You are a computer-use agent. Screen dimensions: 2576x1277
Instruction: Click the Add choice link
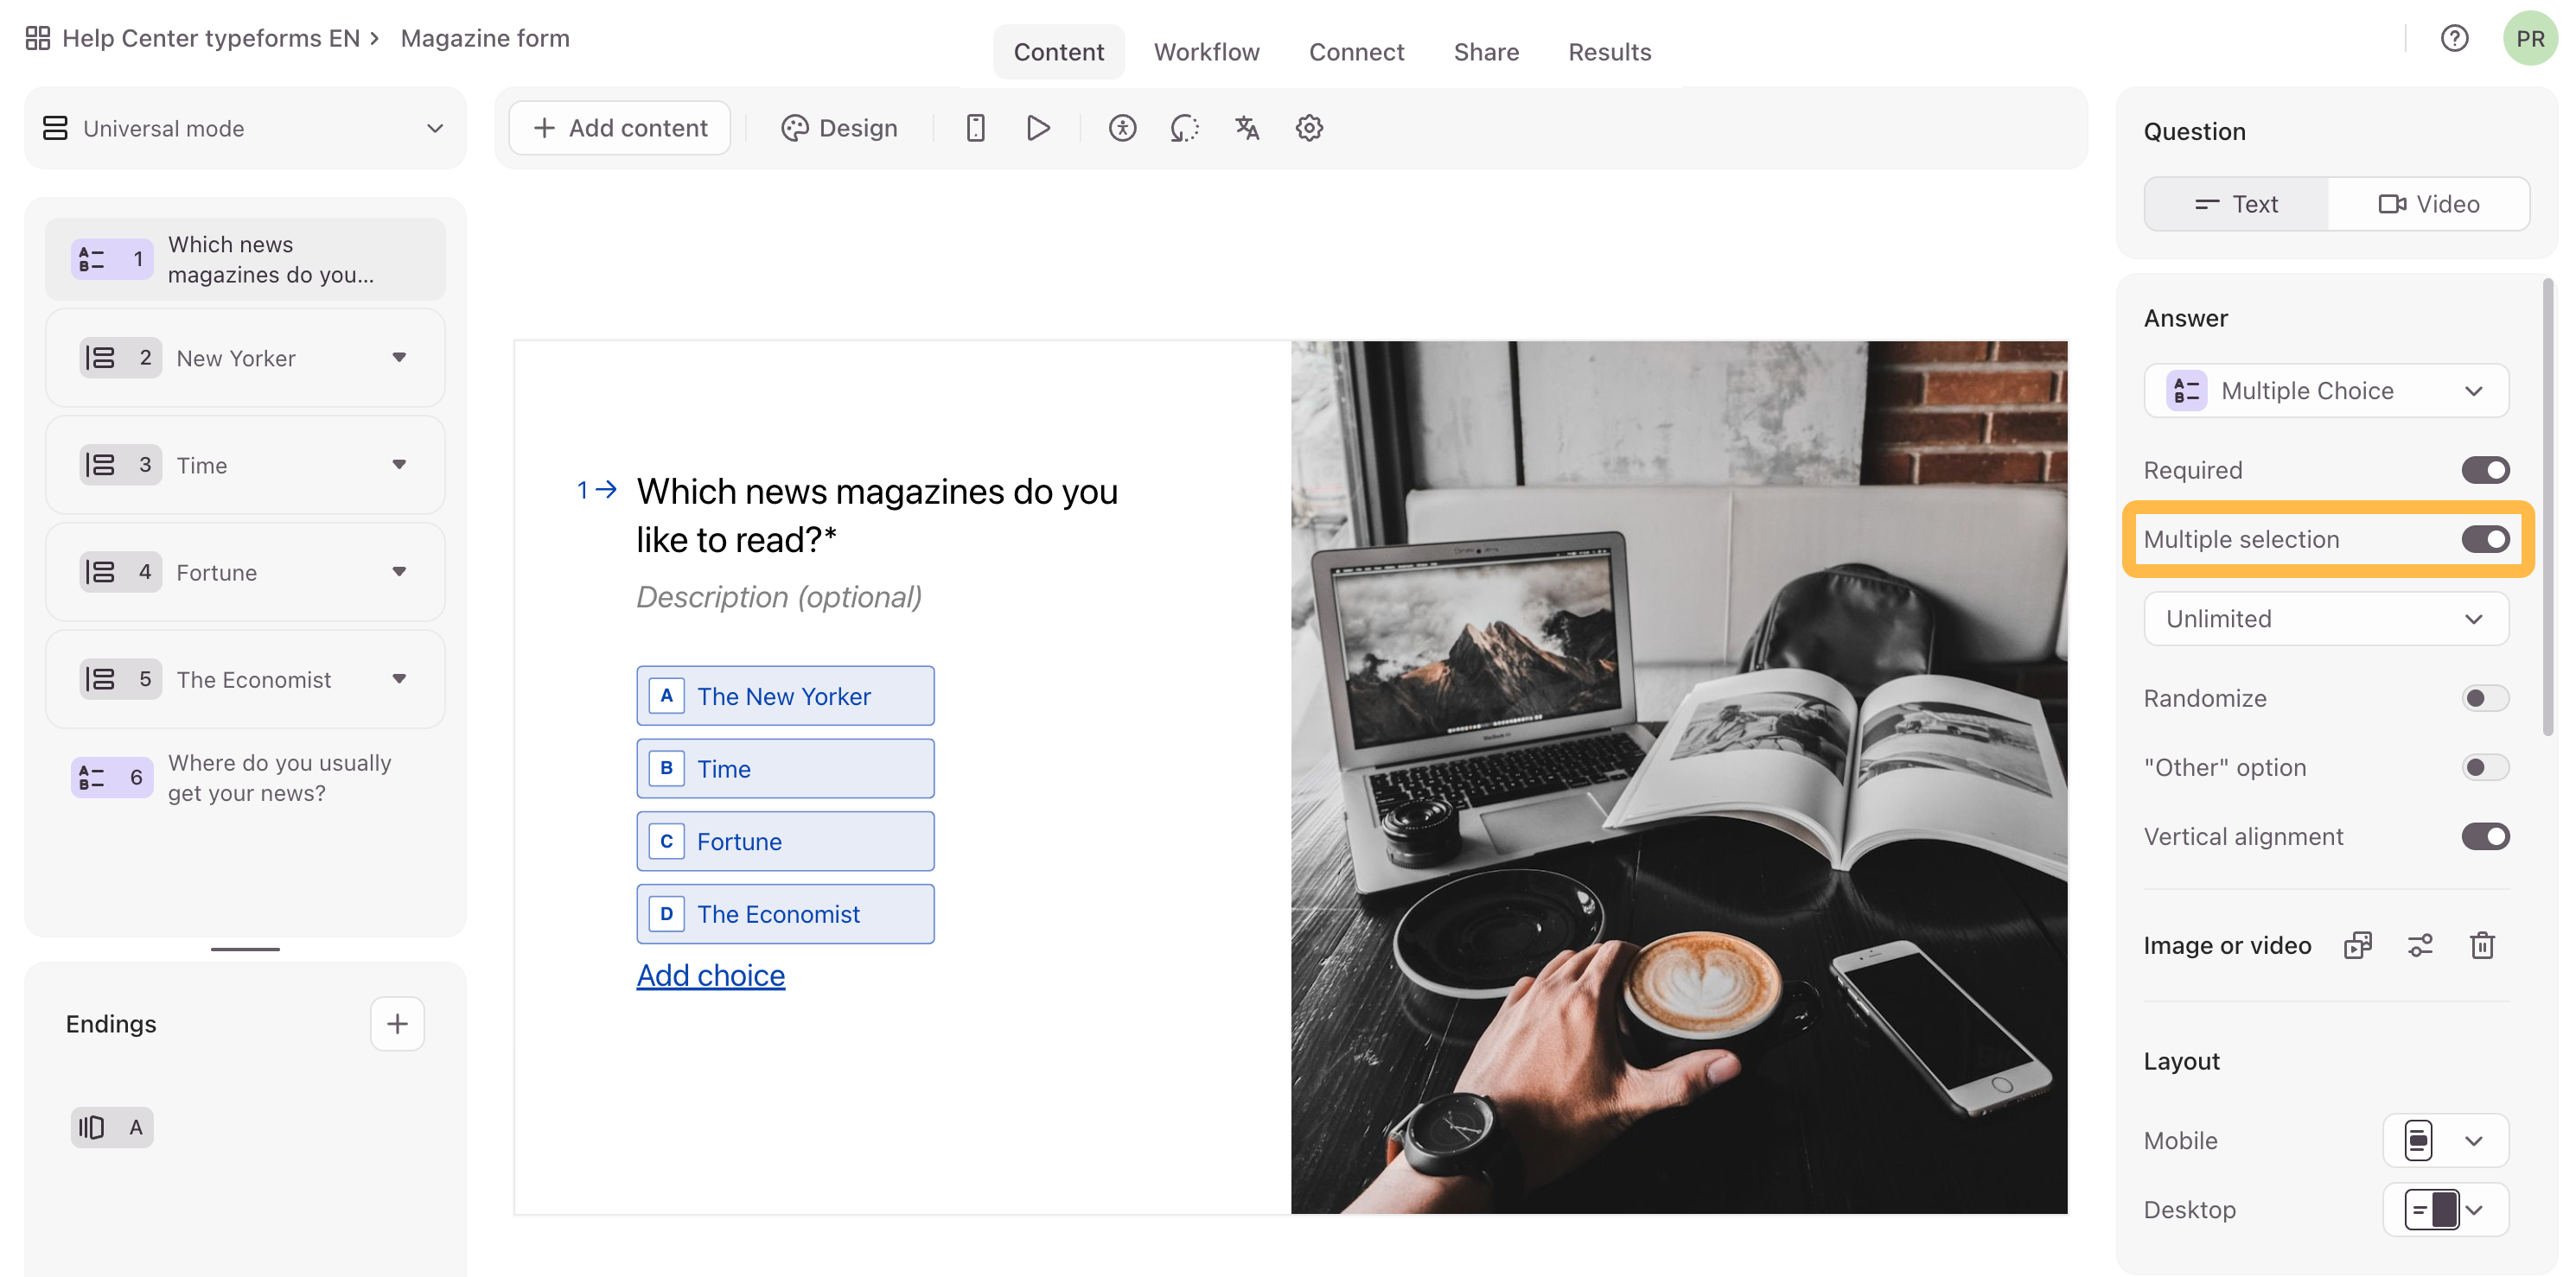(x=710, y=975)
